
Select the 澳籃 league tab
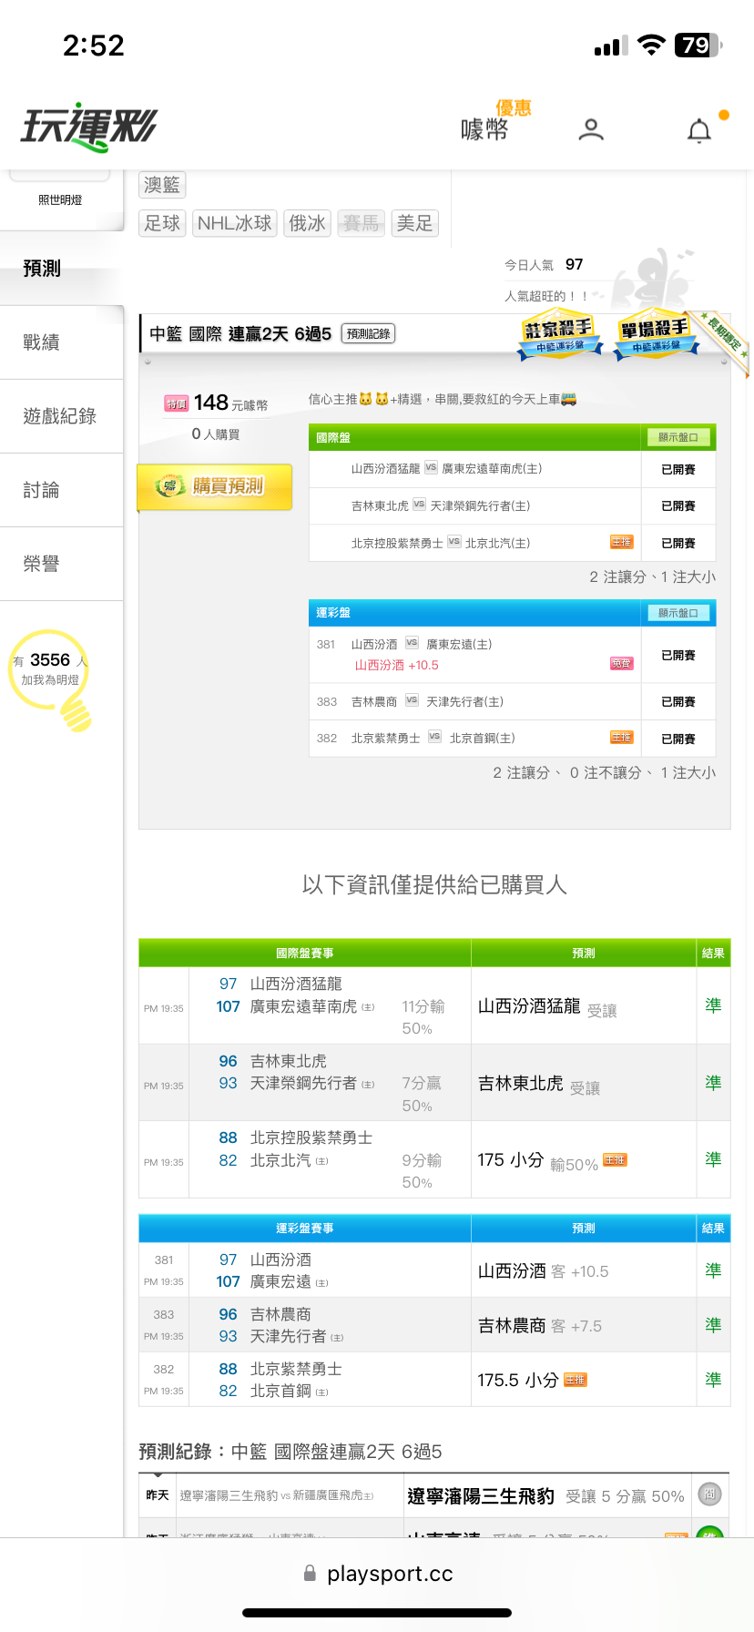pos(162,185)
